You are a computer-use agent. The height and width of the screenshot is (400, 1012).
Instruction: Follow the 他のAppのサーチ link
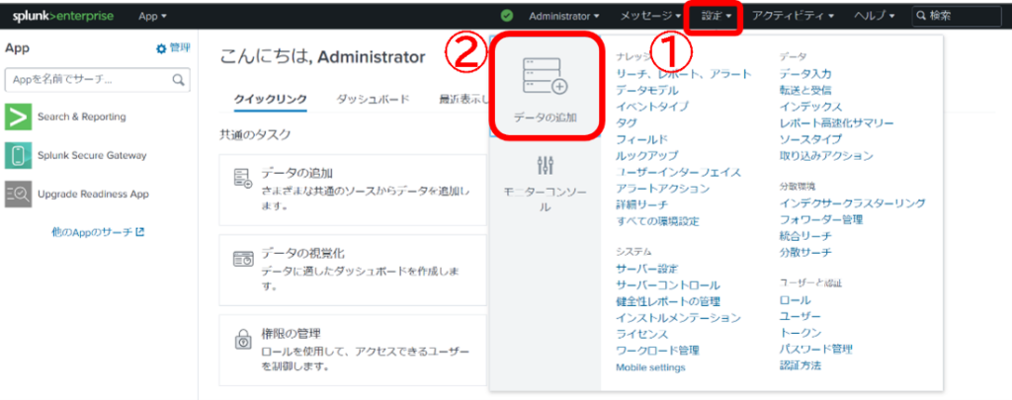[x=98, y=232]
